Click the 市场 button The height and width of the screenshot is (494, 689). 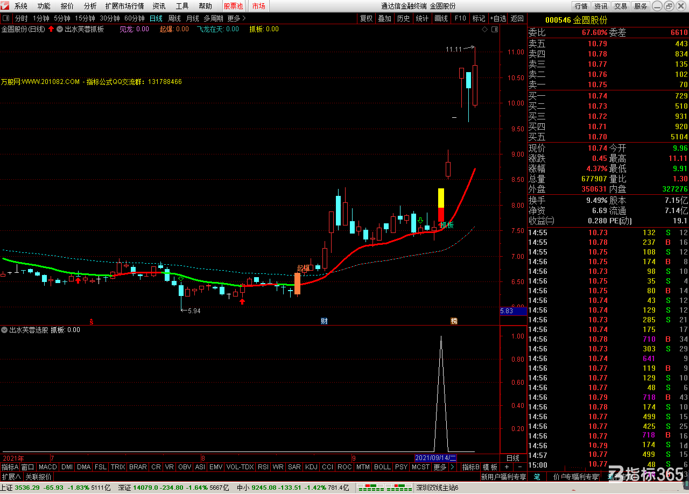tap(258, 6)
